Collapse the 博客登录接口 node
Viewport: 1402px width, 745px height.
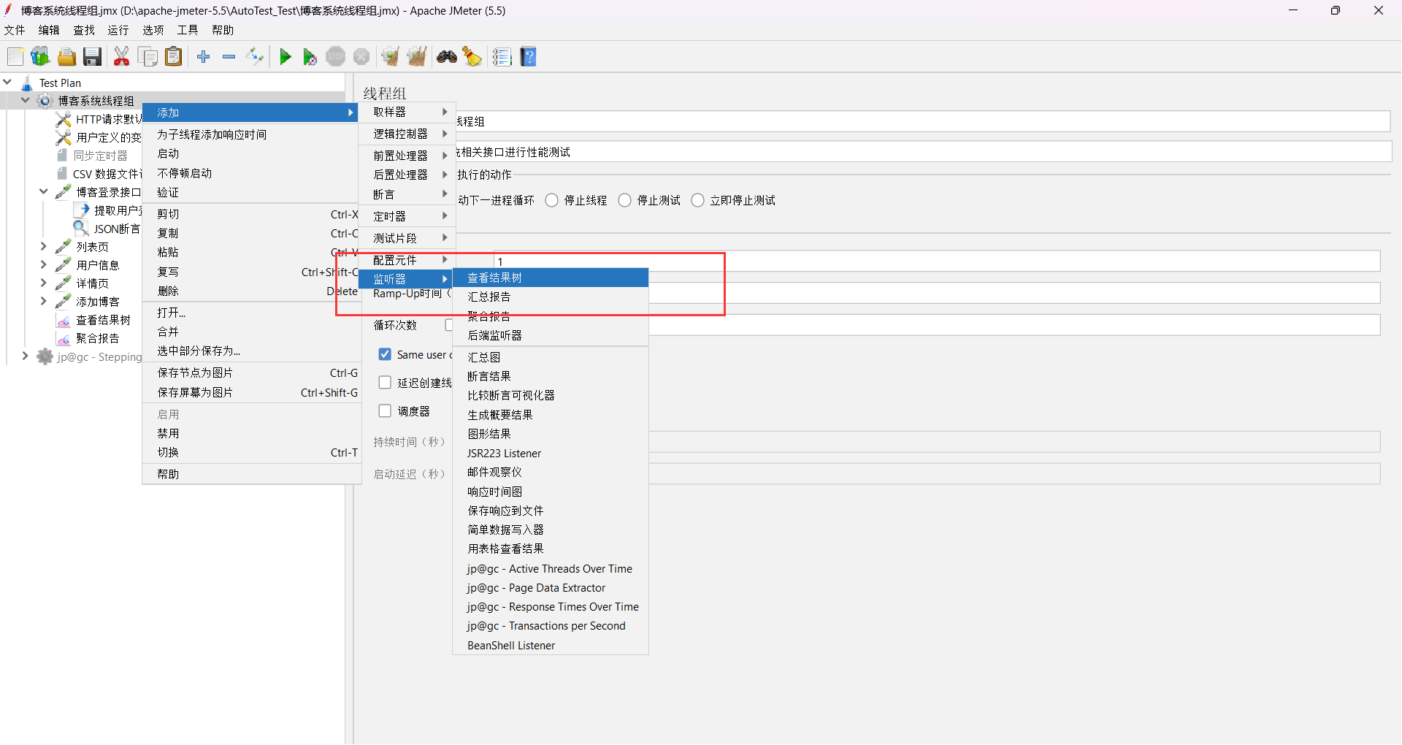pyautogui.click(x=44, y=192)
